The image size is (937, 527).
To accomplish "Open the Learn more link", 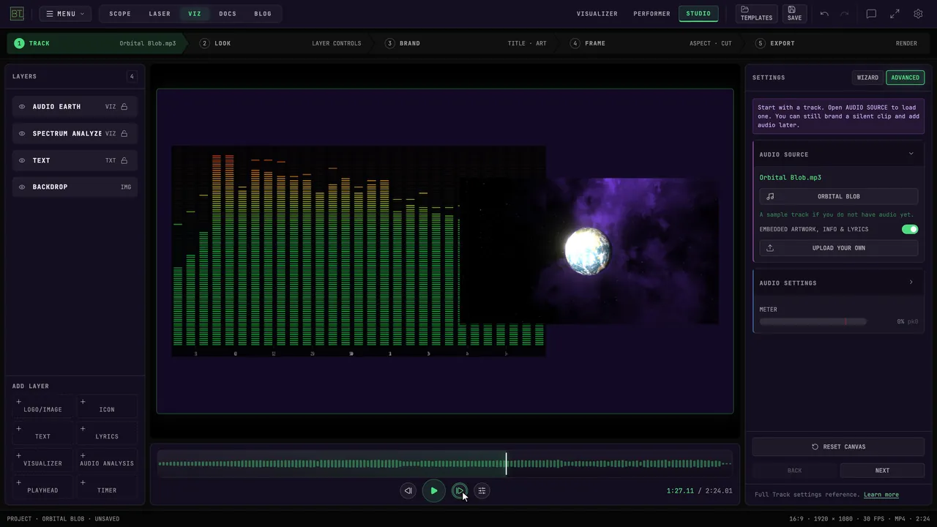I will click(x=881, y=495).
